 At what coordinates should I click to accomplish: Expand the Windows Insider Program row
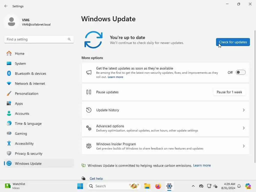pos(165,146)
